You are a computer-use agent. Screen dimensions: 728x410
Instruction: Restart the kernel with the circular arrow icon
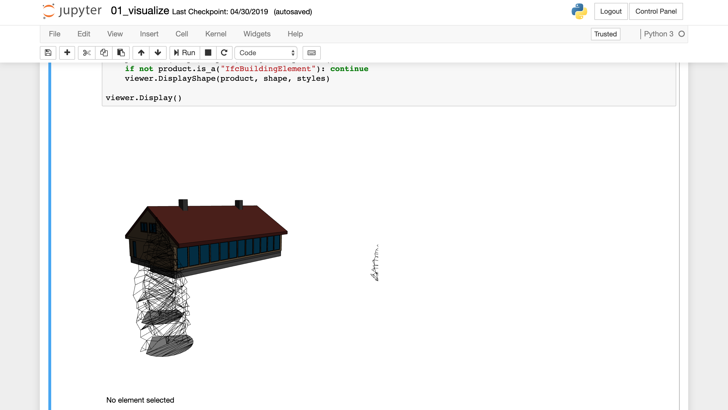click(224, 53)
